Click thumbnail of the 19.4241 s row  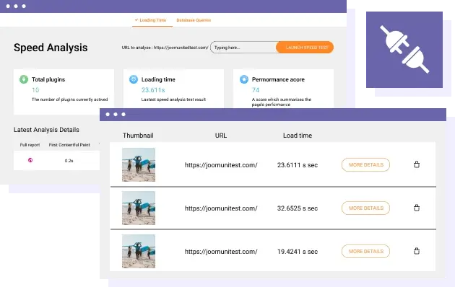139,251
